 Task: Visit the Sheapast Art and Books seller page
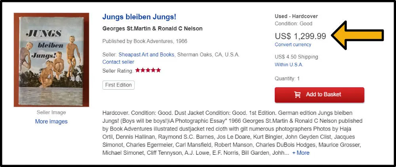146,54
